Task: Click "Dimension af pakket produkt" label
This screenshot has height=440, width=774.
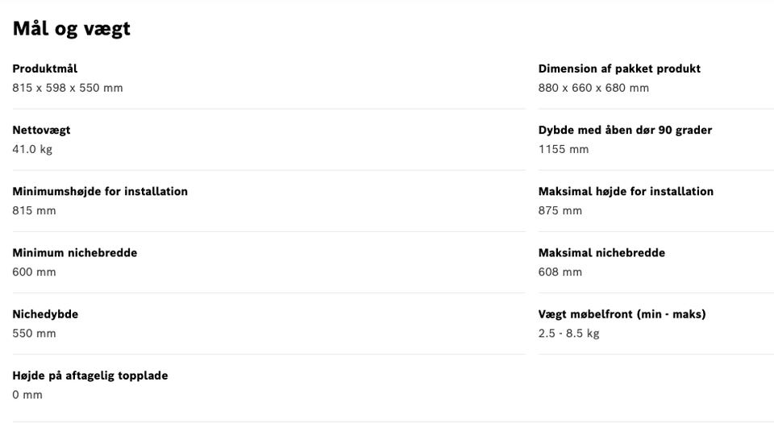Action: pyautogui.click(x=619, y=68)
